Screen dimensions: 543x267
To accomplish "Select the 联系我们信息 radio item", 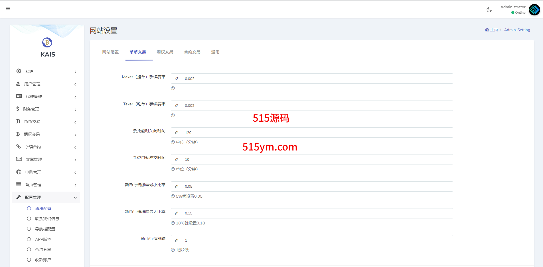I will 29,219.
